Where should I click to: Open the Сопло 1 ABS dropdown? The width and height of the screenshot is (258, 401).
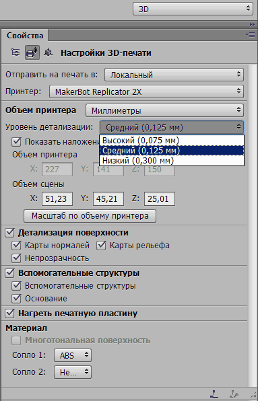(x=73, y=355)
